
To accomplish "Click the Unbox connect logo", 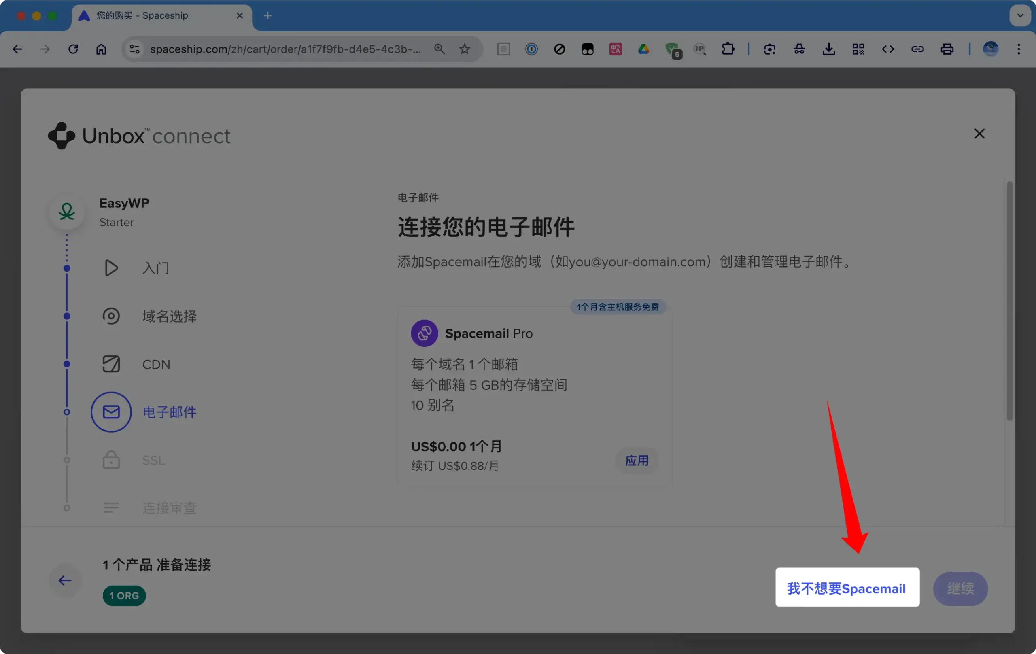I will click(x=139, y=136).
